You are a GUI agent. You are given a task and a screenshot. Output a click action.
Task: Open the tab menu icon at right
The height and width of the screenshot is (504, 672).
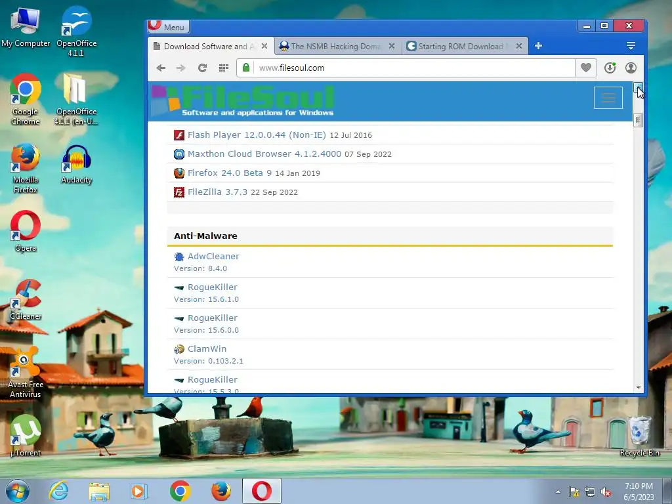click(631, 45)
